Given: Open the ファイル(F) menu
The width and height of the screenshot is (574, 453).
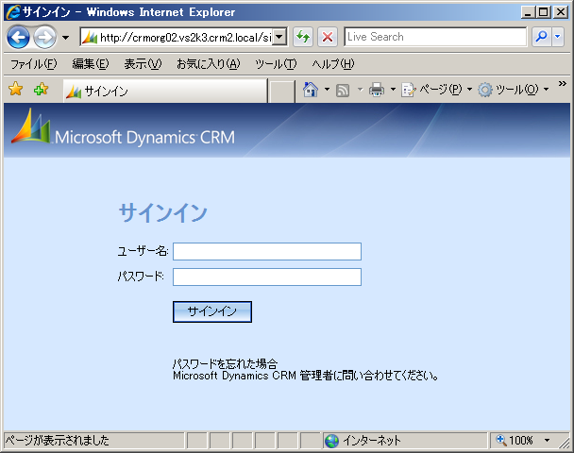Looking at the screenshot, I should click(x=34, y=64).
